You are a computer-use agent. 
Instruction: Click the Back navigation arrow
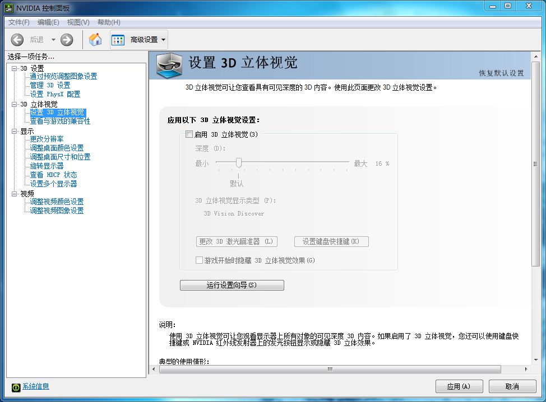tap(17, 39)
